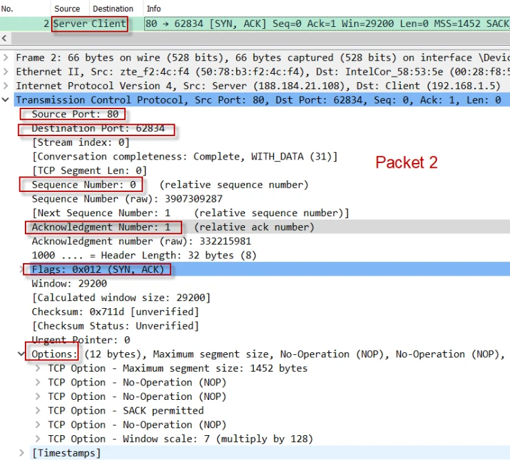
Task: Expand Internet Protocol Version 4 section
Action: pyautogui.click(x=6, y=86)
